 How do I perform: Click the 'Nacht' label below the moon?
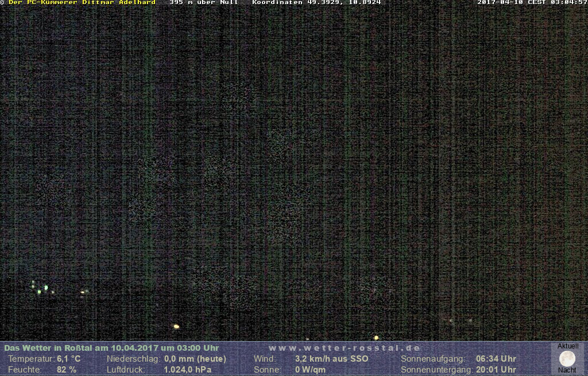[567, 370]
